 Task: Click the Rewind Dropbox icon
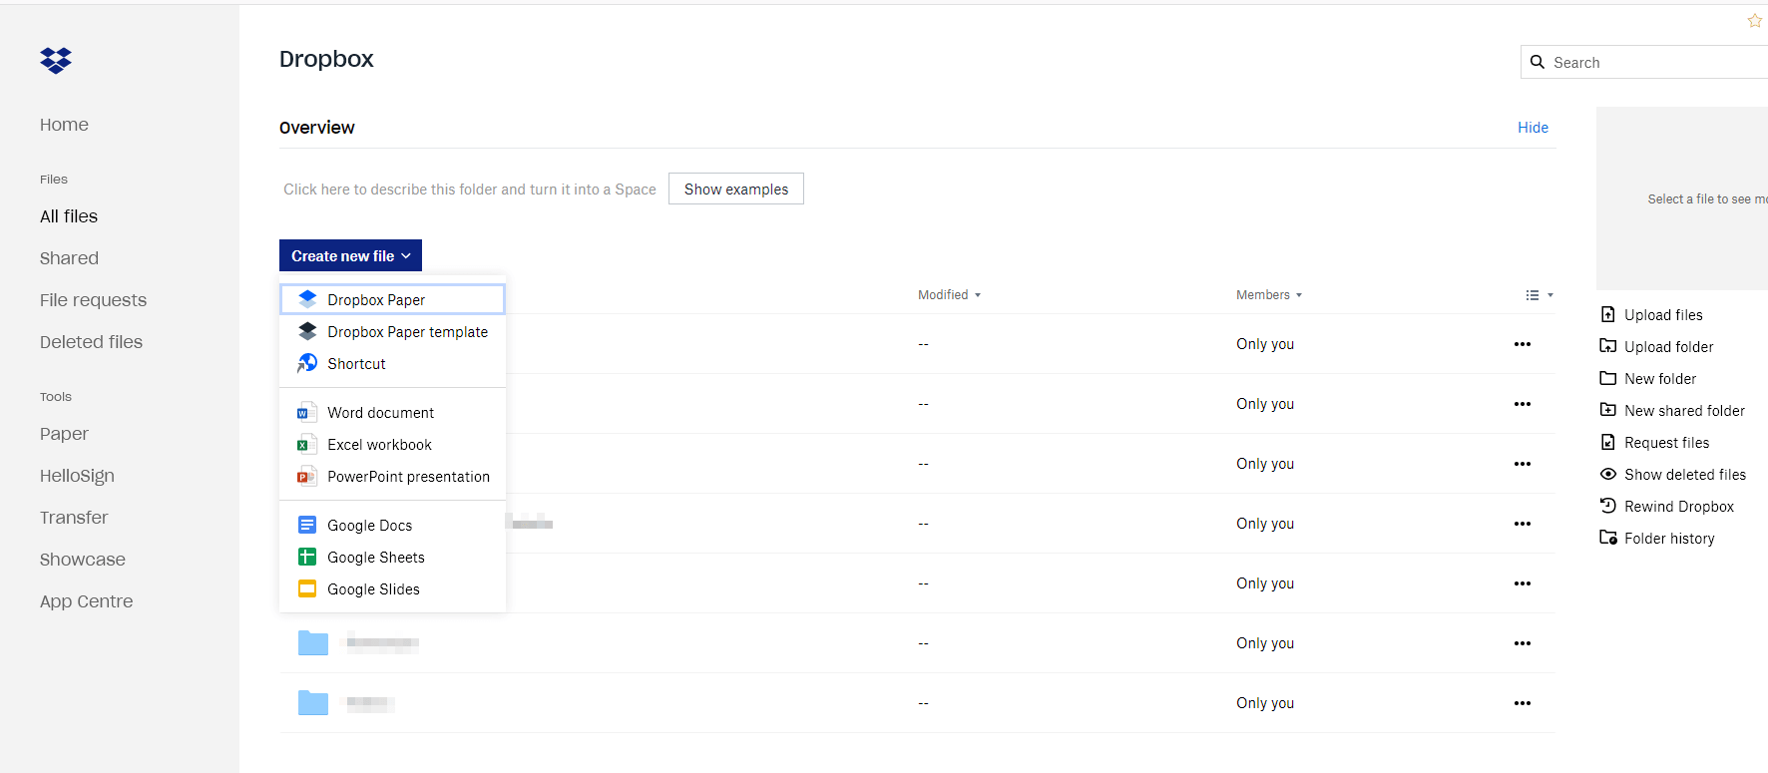point(1608,506)
